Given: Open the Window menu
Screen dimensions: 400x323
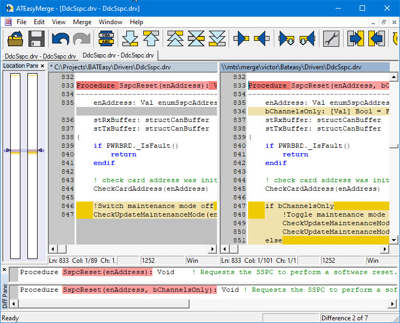Looking at the screenshot, I should tap(111, 22).
